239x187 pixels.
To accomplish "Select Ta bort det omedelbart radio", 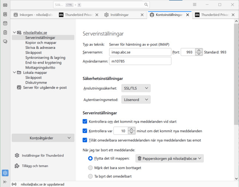I will pyautogui.click(x=91, y=176).
